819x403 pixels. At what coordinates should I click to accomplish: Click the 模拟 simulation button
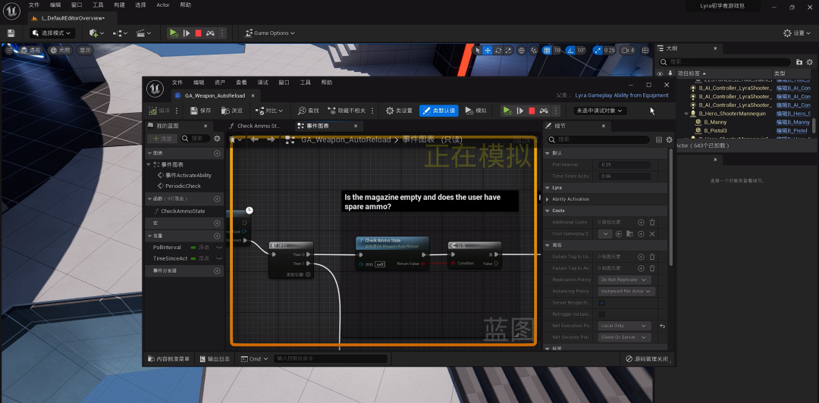point(475,111)
